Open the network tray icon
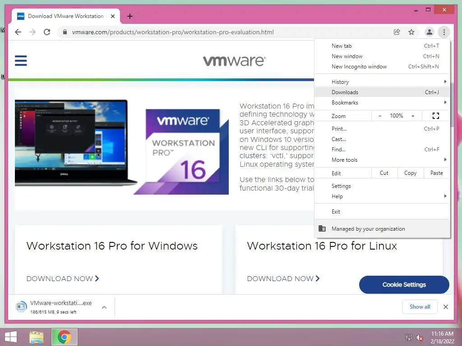 coord(409,337)
